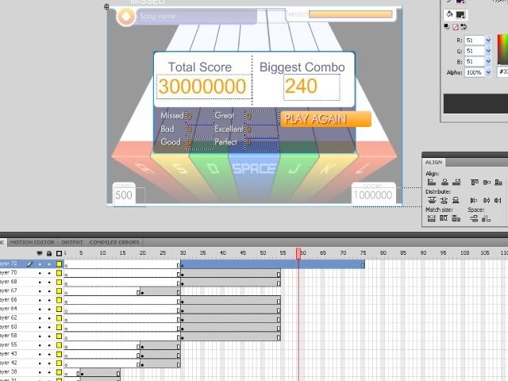Image resolution: width=508 pixels, height=381 pixels.
Task: Click the no color icon
Action: click(x=455, y=27)
